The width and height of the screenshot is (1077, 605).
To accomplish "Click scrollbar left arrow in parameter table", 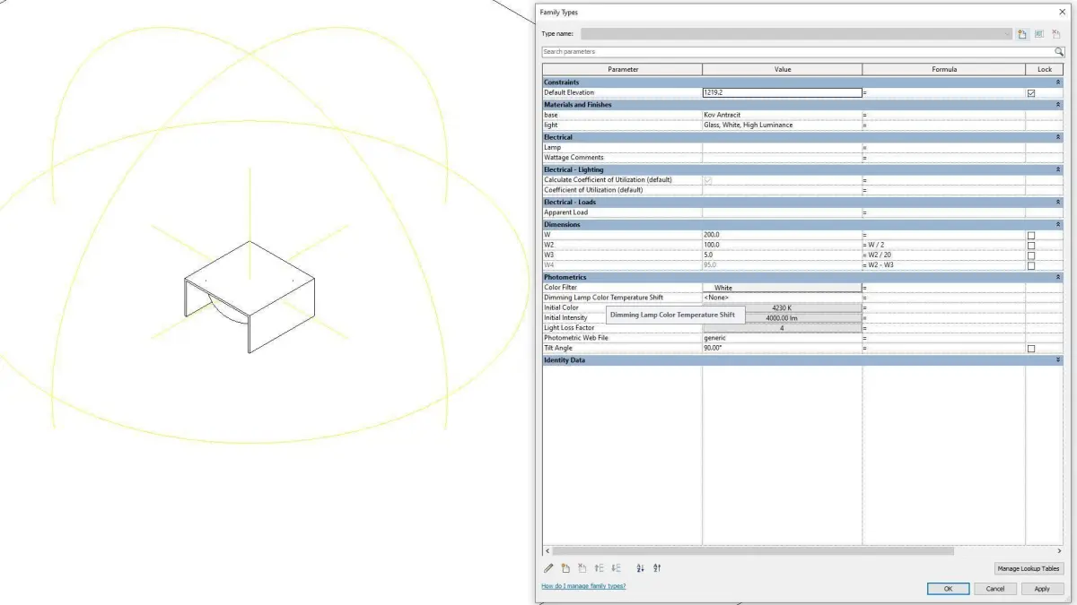I will [547, 551].
